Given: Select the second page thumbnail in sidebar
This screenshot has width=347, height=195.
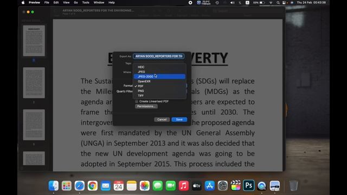Looking at the screenshot, I should (34, 83).
